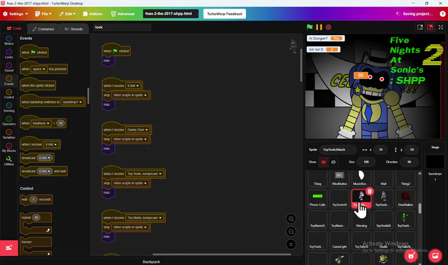Image resolution: width=448 pixels, height=265 pixels.
Task: Select the Events block category
Action: pos(9,81)
